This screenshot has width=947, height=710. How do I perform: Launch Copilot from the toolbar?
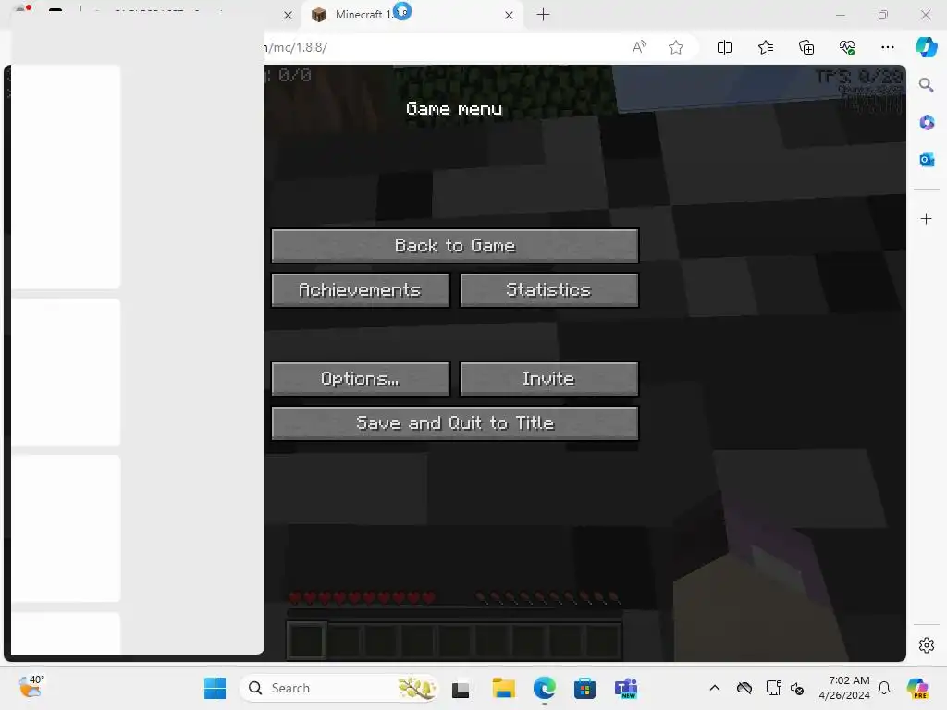point(926,47)
